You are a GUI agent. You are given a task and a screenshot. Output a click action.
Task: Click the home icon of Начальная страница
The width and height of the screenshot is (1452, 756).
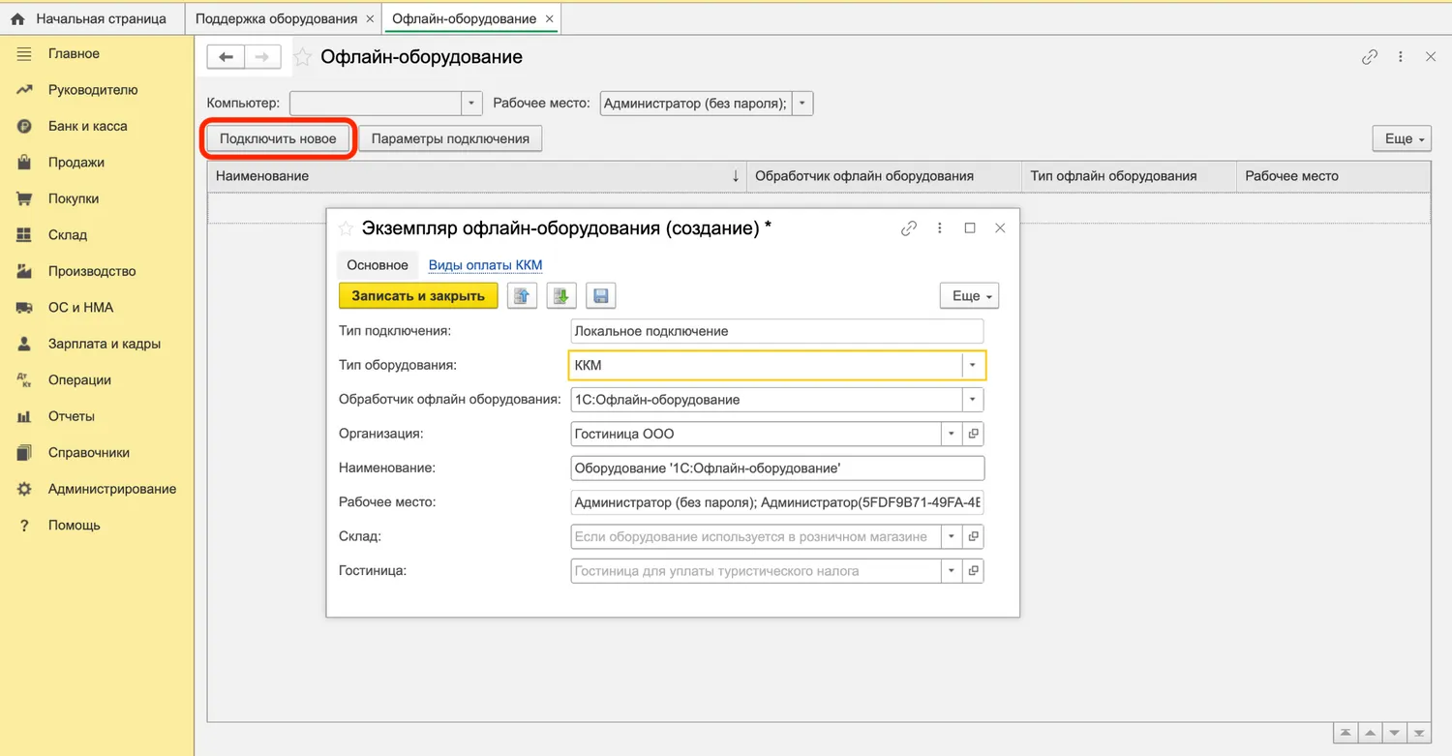(x=17, y=18)
